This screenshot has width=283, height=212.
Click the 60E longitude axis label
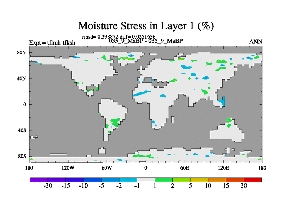click(185, 167)
